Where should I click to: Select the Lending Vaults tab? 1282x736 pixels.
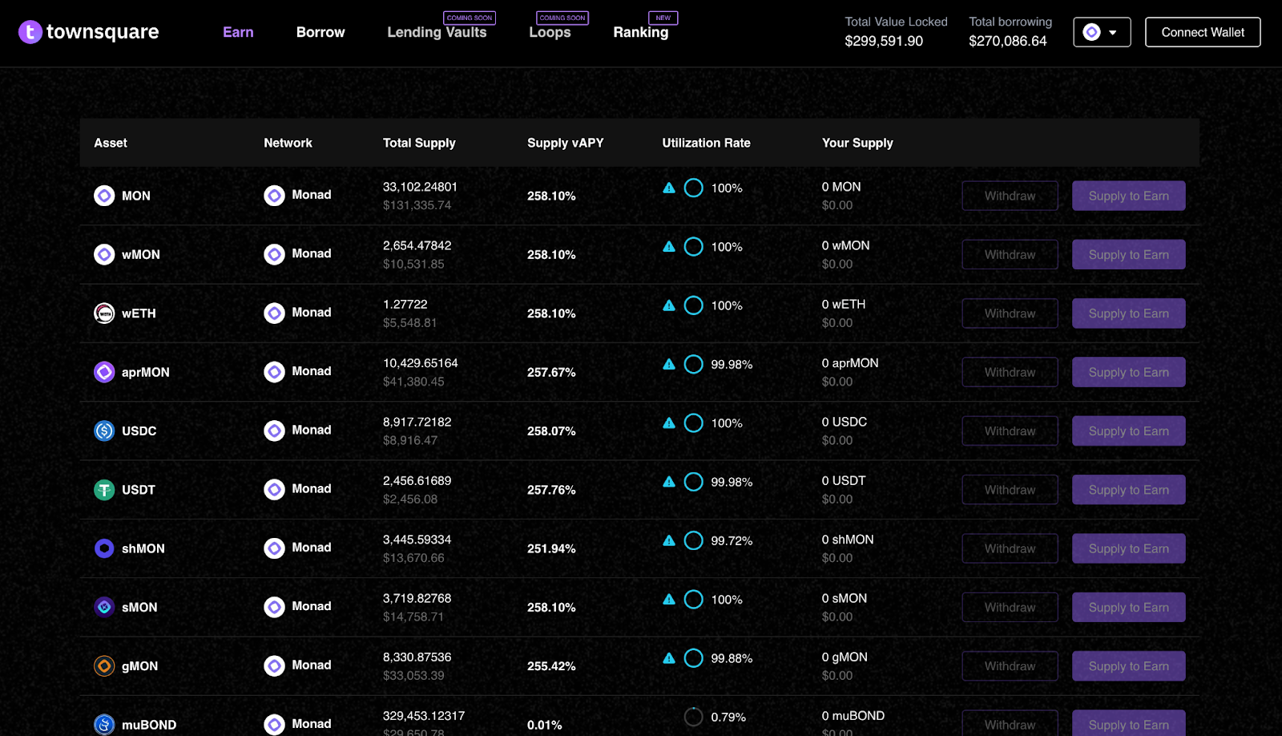[x=437, y=32]
